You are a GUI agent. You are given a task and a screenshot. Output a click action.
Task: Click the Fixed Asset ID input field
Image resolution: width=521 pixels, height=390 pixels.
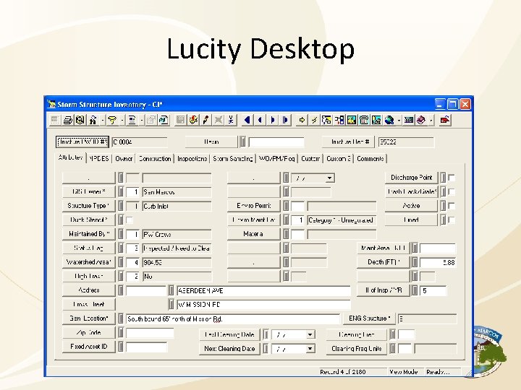click(x=146, y=347)
